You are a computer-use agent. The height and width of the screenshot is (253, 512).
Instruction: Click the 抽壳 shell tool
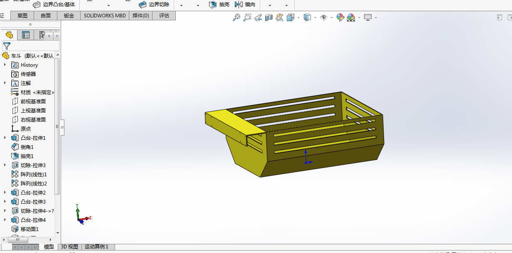[219, 5]
